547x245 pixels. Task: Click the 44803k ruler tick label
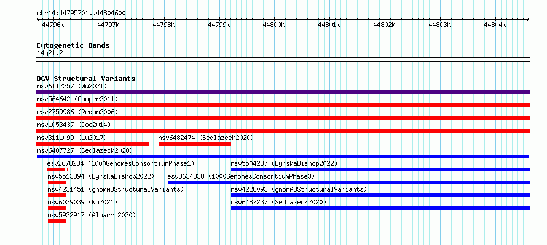pyautogui.click(x=439, y=25)
